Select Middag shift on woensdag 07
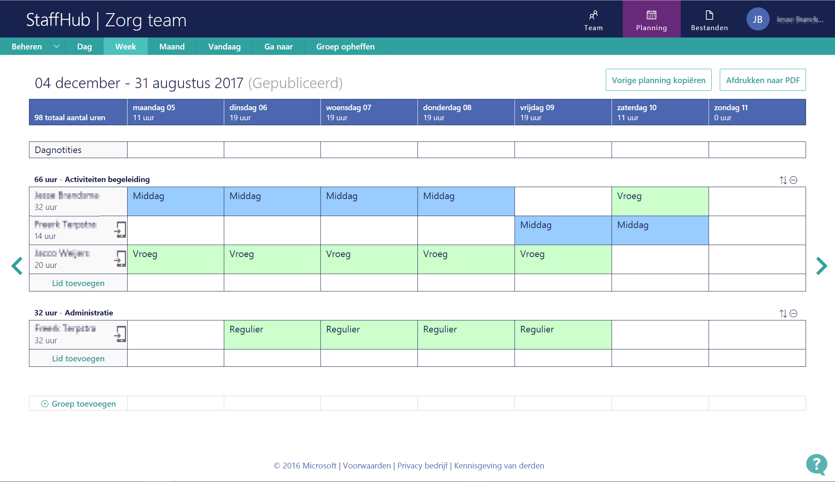 pyautogui.click(x=369, y=201)
